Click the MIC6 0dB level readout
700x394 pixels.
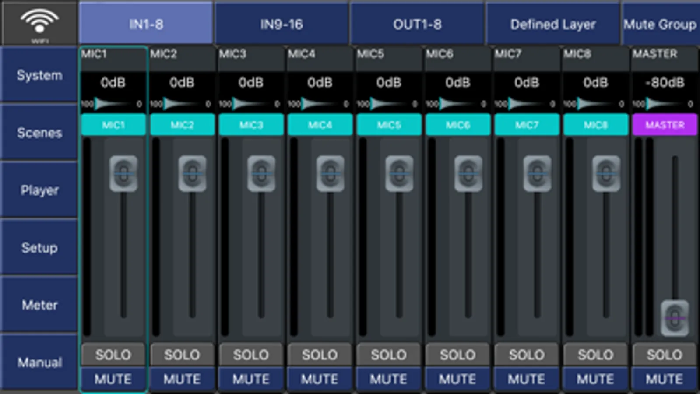tap(457, 82)
